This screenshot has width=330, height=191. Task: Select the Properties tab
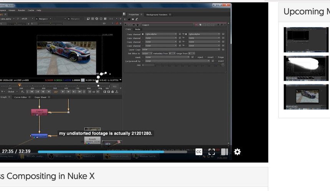point(134,15)
